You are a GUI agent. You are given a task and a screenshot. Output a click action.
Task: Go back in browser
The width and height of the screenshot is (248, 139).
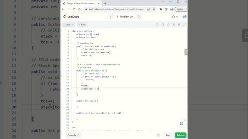pos(63,9)
